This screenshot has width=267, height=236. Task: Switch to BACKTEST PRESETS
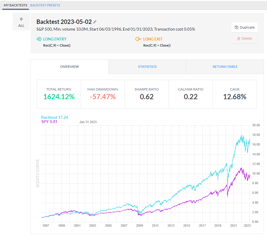45,5
